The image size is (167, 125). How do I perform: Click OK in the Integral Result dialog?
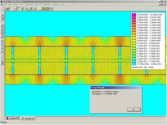(x=134, y=110)
